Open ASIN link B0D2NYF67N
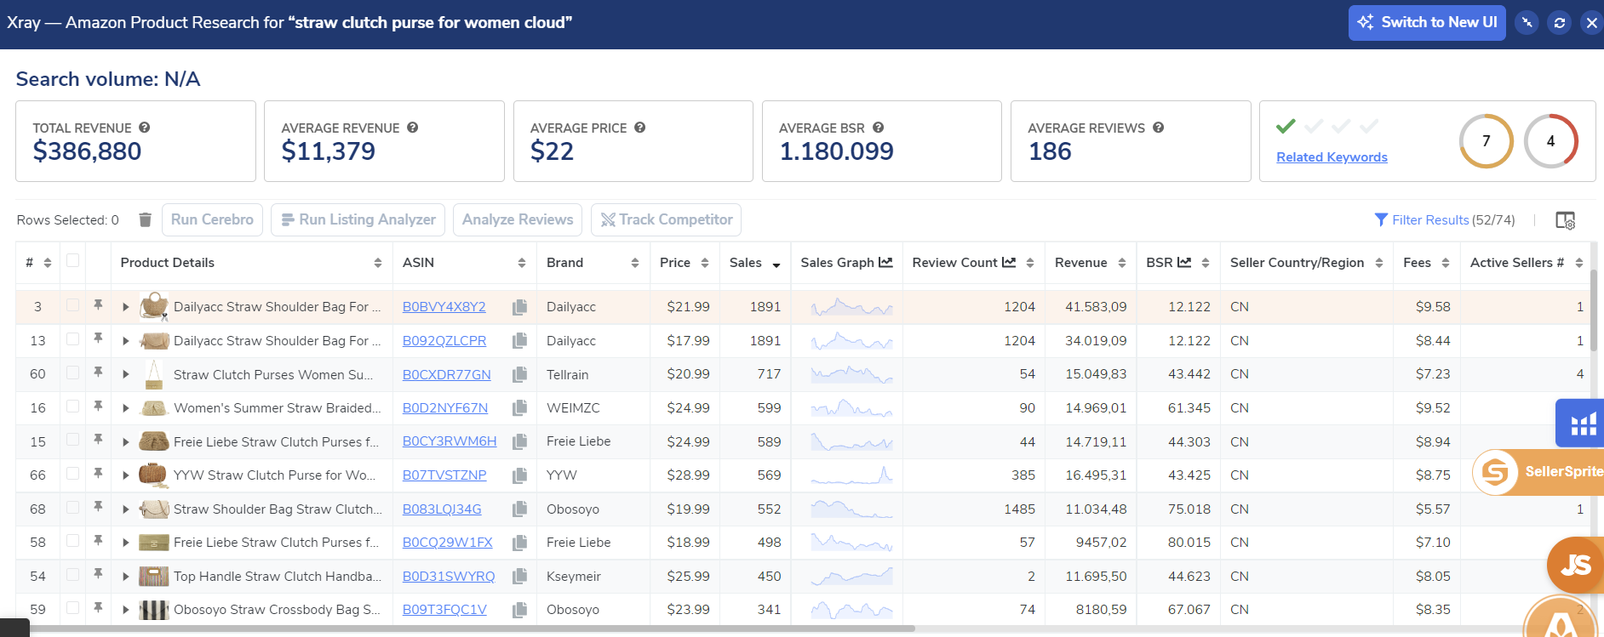1604x637 pixels. point(445,408)
